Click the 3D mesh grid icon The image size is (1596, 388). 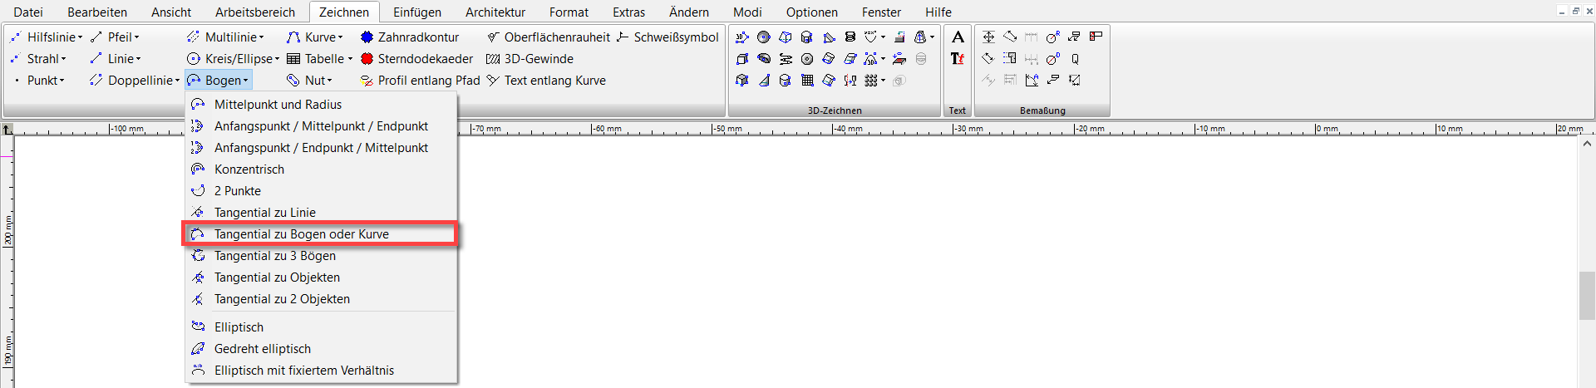(x=807, y=80)
